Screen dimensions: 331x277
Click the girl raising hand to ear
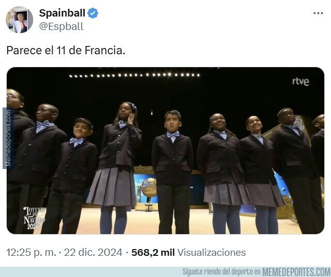click(116, 168)
